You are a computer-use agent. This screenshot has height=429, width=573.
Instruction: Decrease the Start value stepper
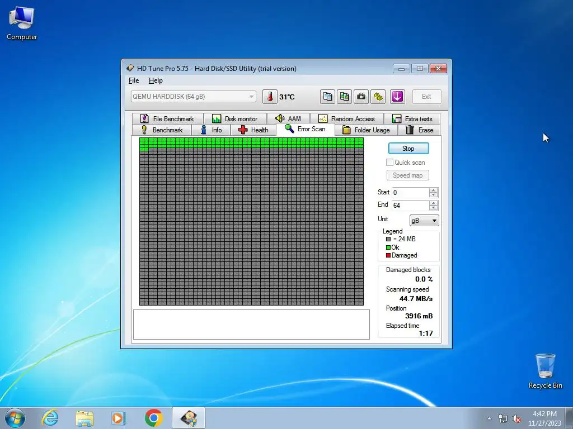(434, 195)
